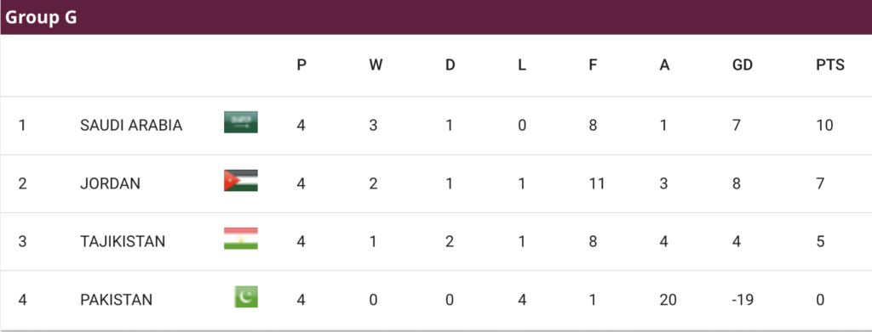Screen dimensions: 872x332
Task: Click the Group G header bar
Action: [x=436, y=17]
